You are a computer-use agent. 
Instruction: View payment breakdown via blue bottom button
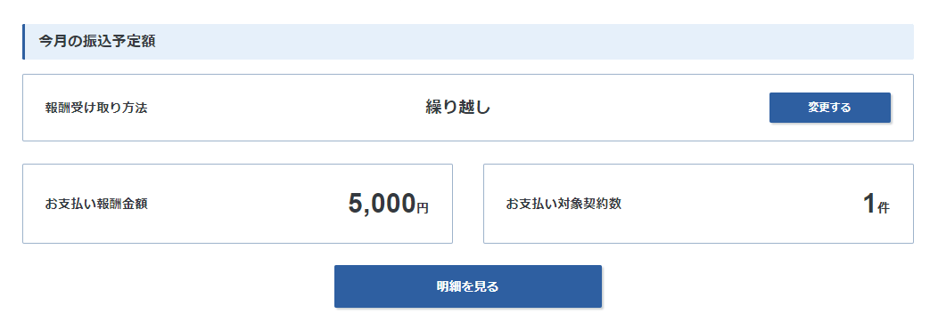click(468, 286)
